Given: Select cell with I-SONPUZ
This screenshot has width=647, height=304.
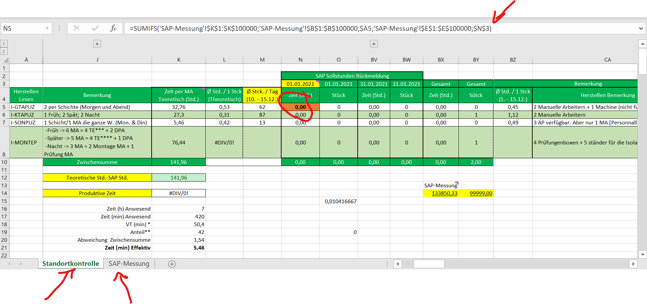Looking at the screenshot, I should [26, 122].
